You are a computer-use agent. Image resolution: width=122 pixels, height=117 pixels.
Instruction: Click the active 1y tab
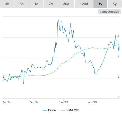[x=100, y=4]
